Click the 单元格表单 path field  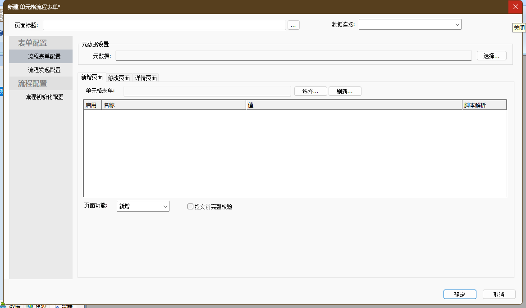[207, 91]
